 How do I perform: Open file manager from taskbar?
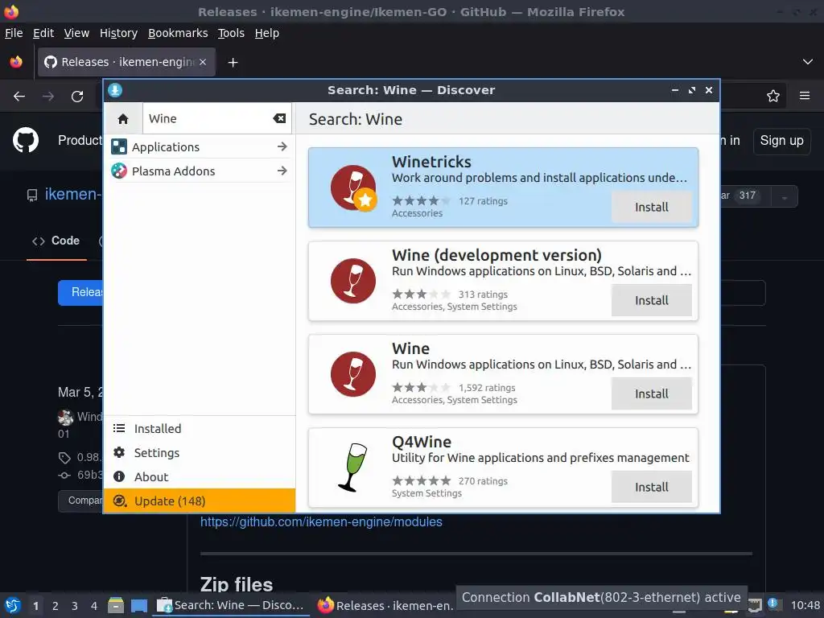click(116, 605)
